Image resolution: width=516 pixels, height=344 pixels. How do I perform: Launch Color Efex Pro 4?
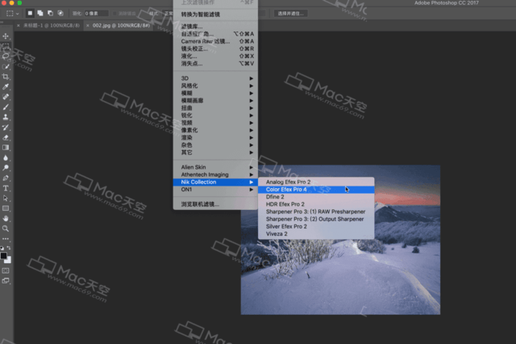316,190
